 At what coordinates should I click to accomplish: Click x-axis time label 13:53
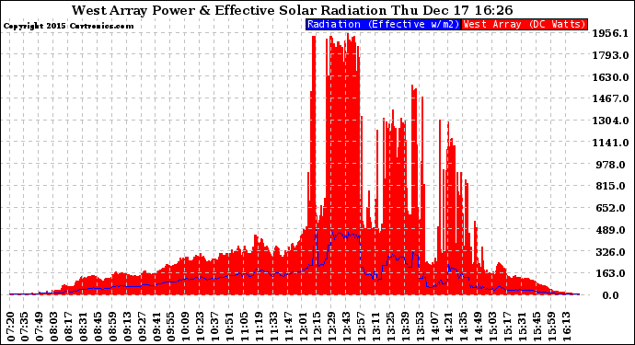coord(420,327)
